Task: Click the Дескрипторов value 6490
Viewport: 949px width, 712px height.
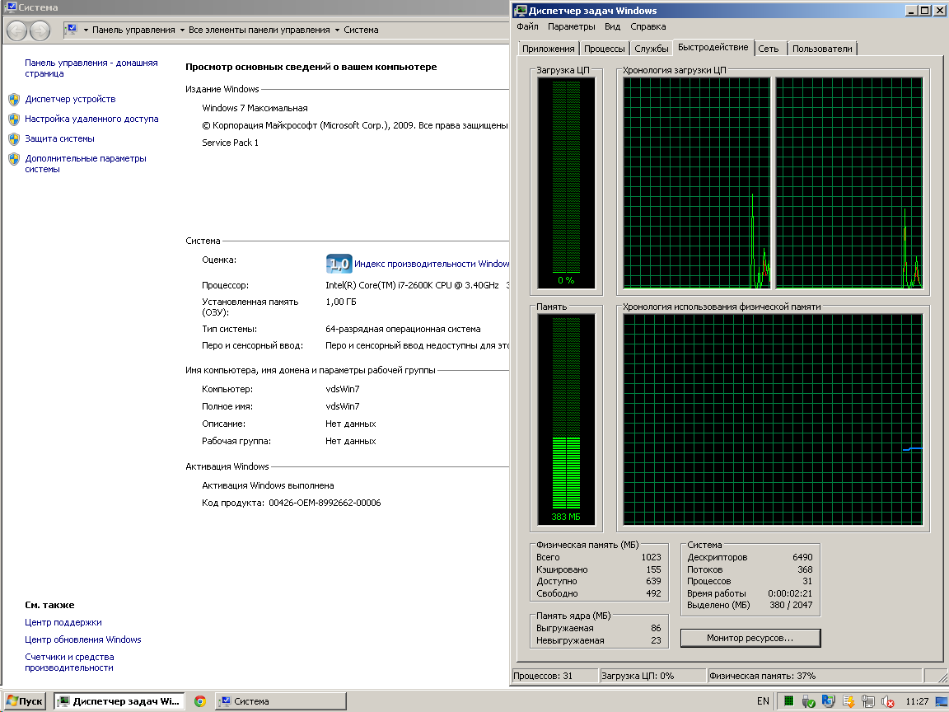Action: click(802, 557)
